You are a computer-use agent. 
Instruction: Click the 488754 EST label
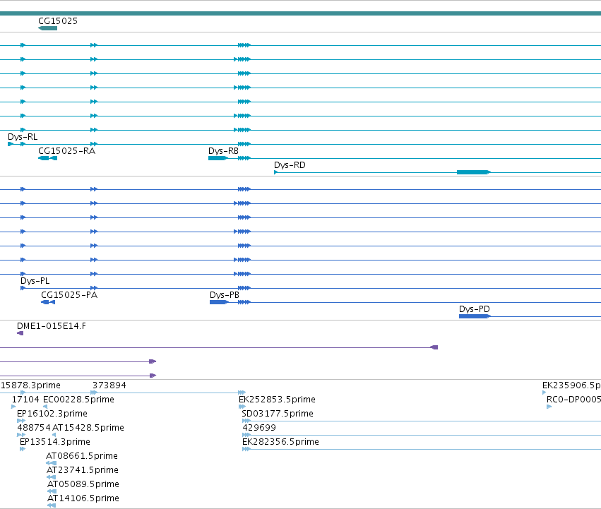pos(34,428)
